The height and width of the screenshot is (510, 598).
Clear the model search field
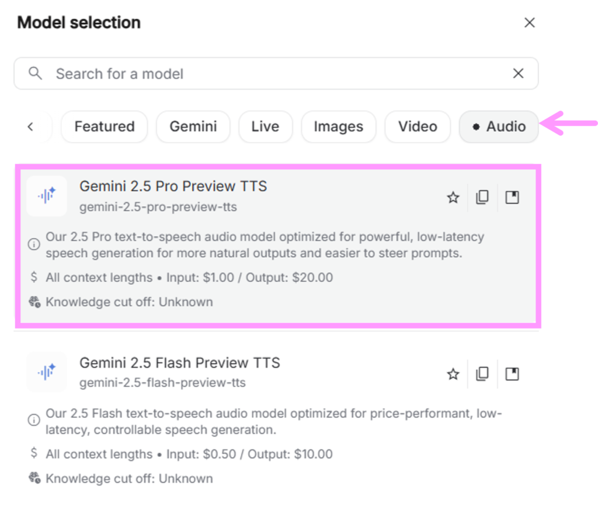point(518,74)
